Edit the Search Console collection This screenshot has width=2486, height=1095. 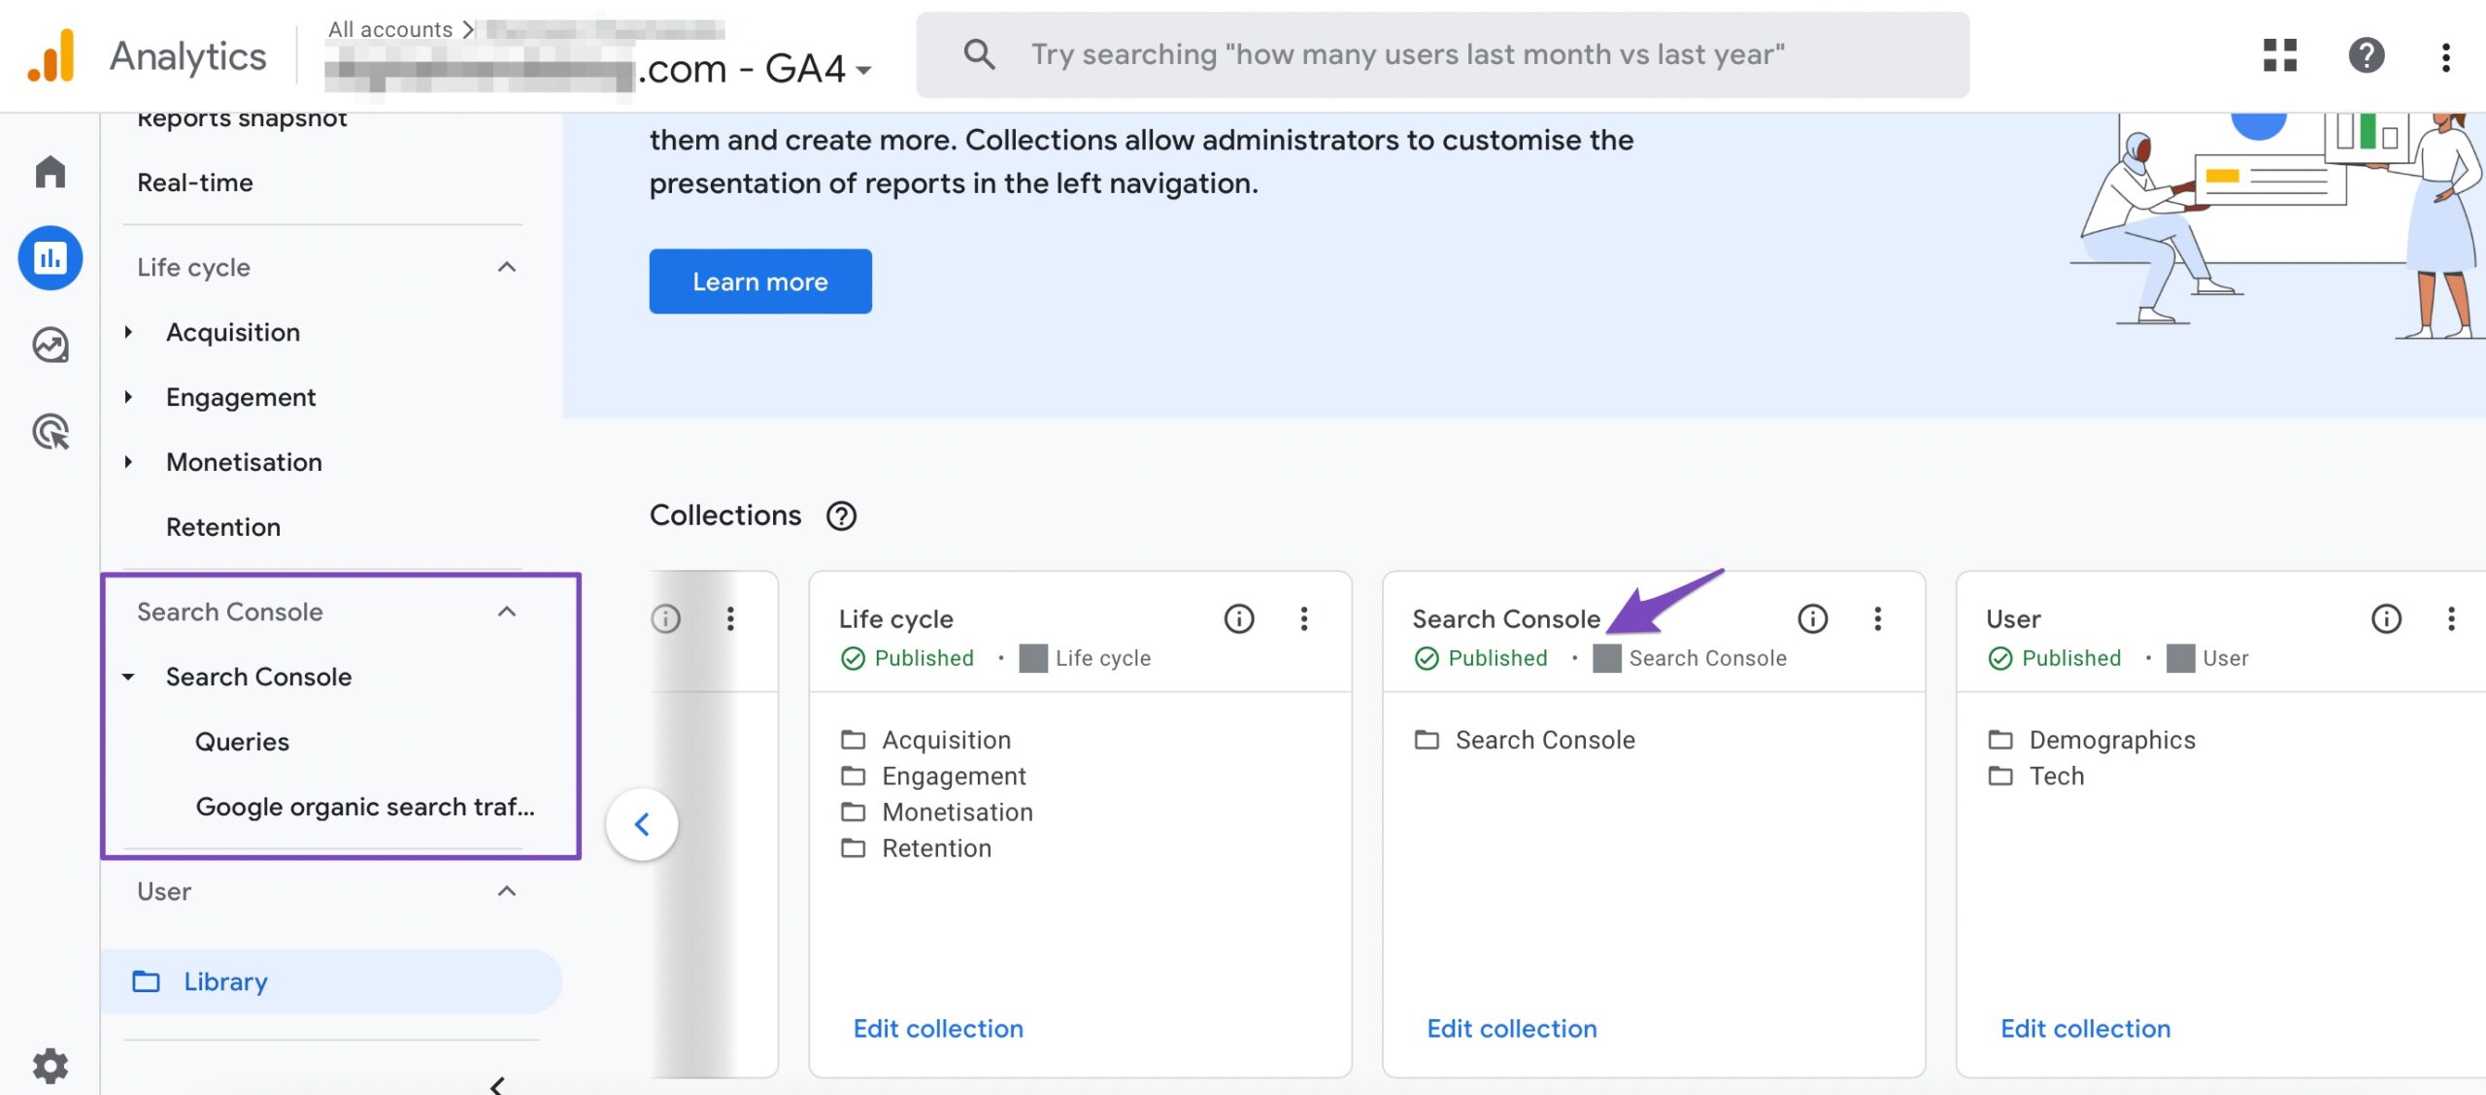pos(1512,1028)
